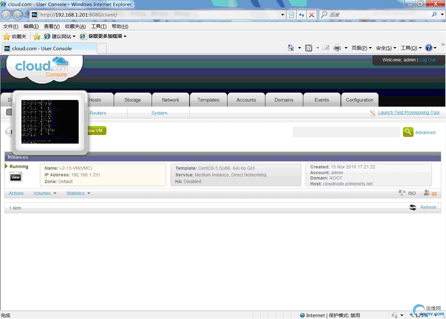This screenshot has height=319, width=446.
Task: Click into the instance search field
Action: [346, 132]
